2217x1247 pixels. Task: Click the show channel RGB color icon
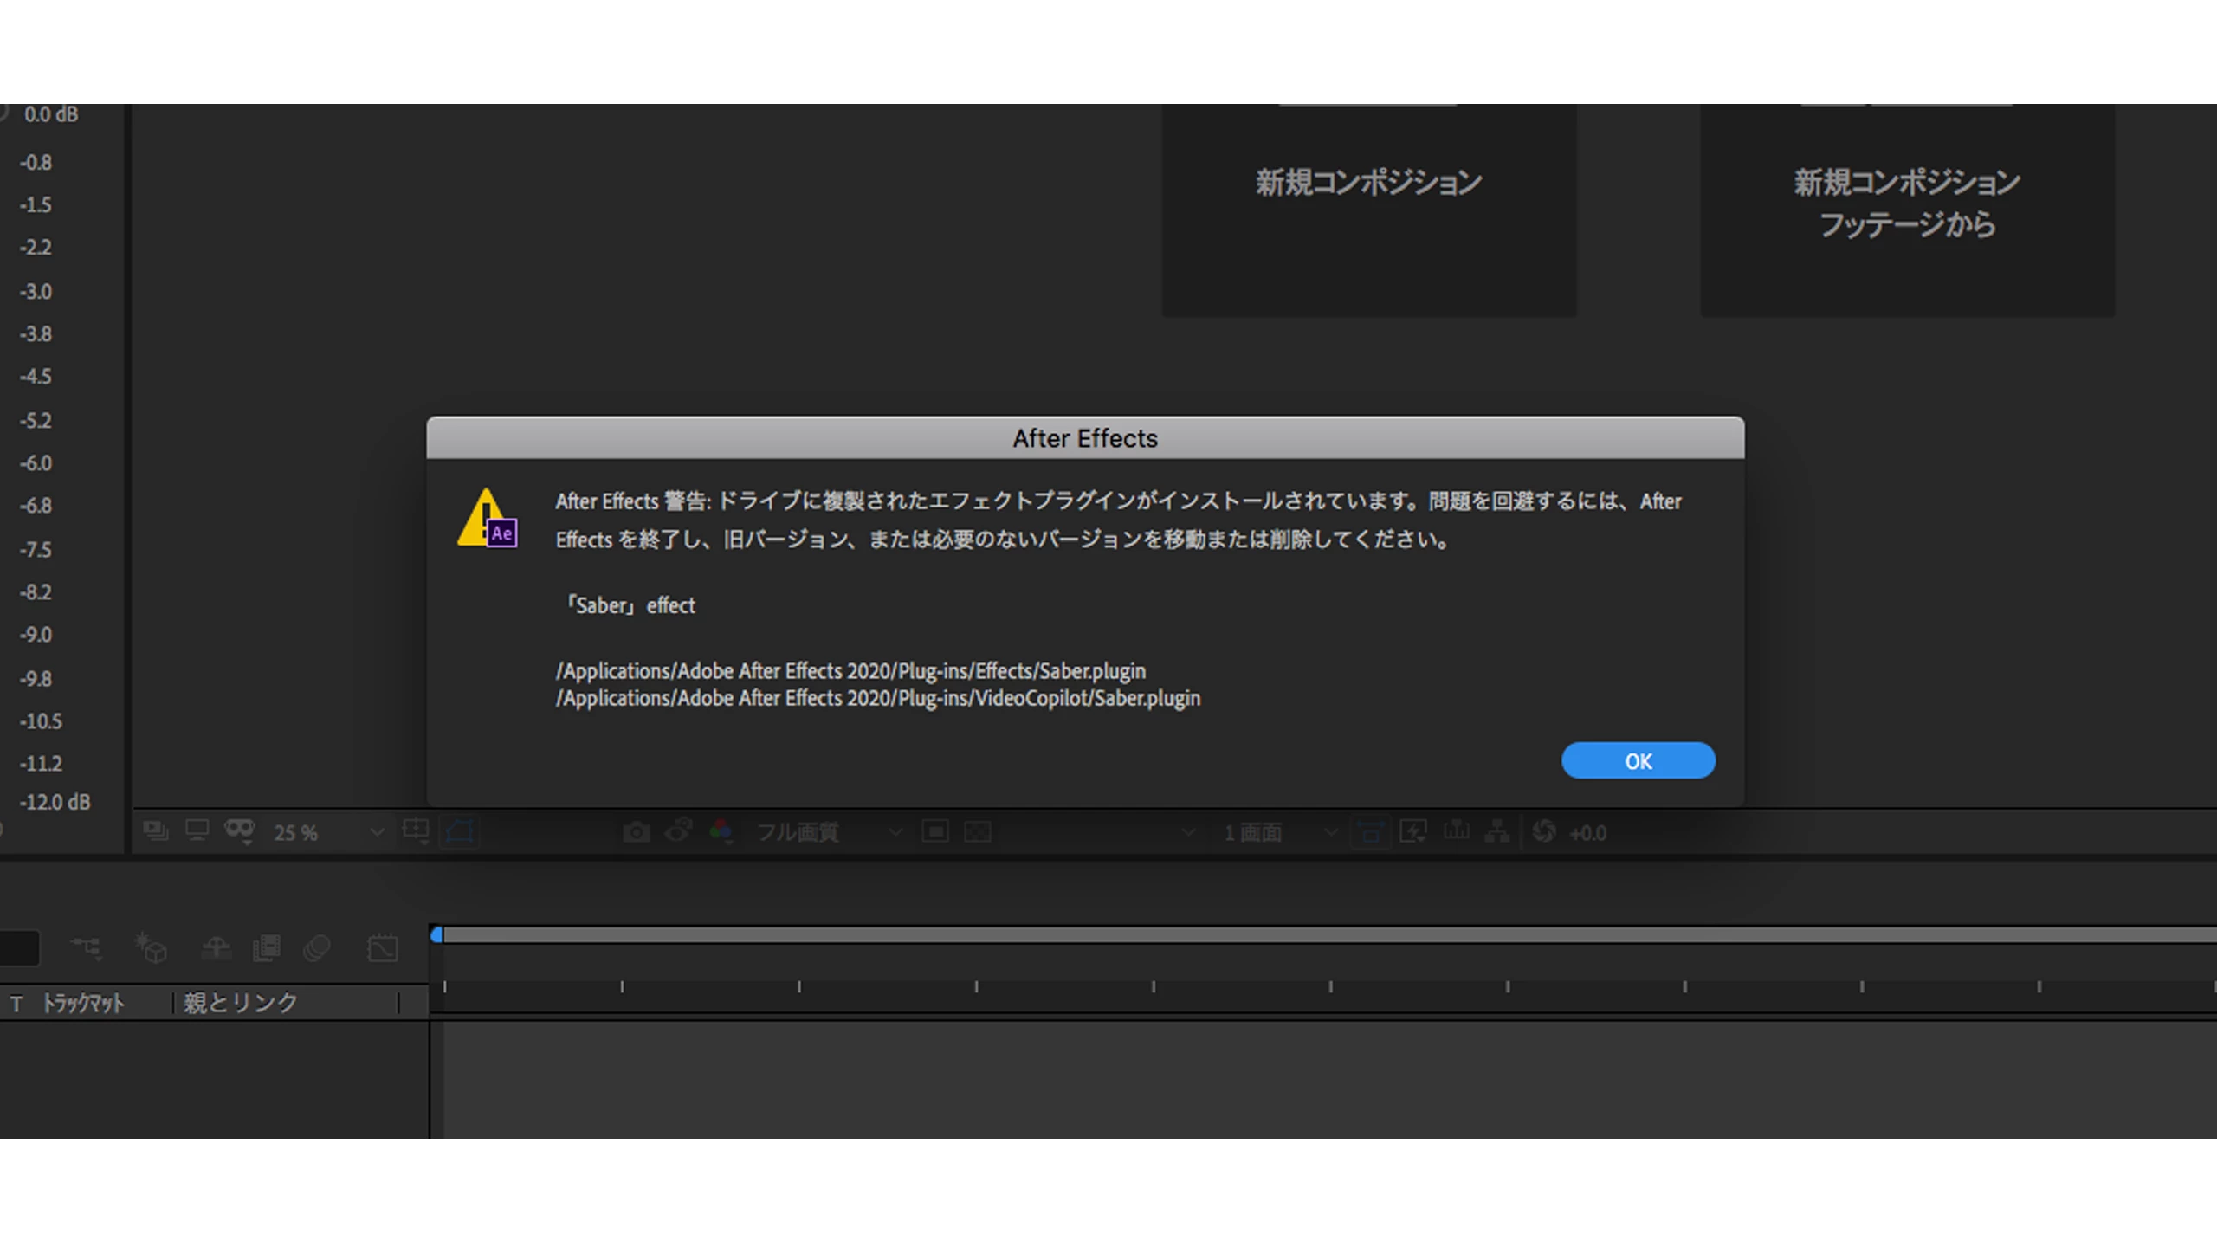point(721,832)
